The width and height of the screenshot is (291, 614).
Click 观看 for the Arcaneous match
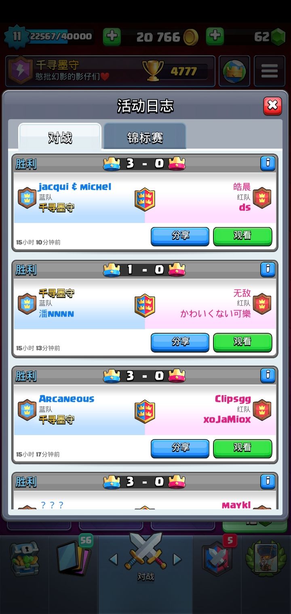click(242, 448)
